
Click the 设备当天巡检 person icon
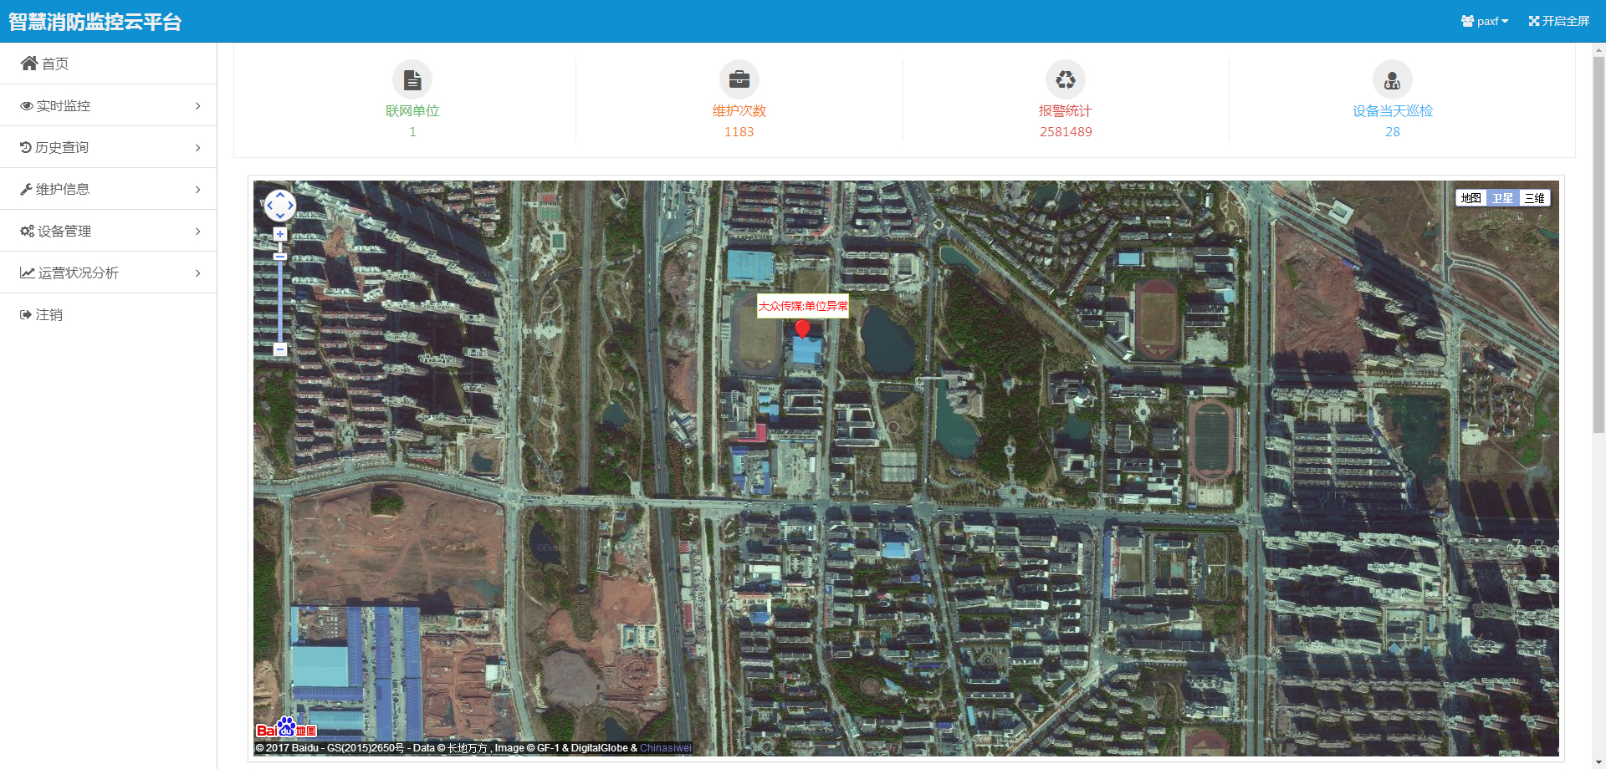coord(1392,80)
